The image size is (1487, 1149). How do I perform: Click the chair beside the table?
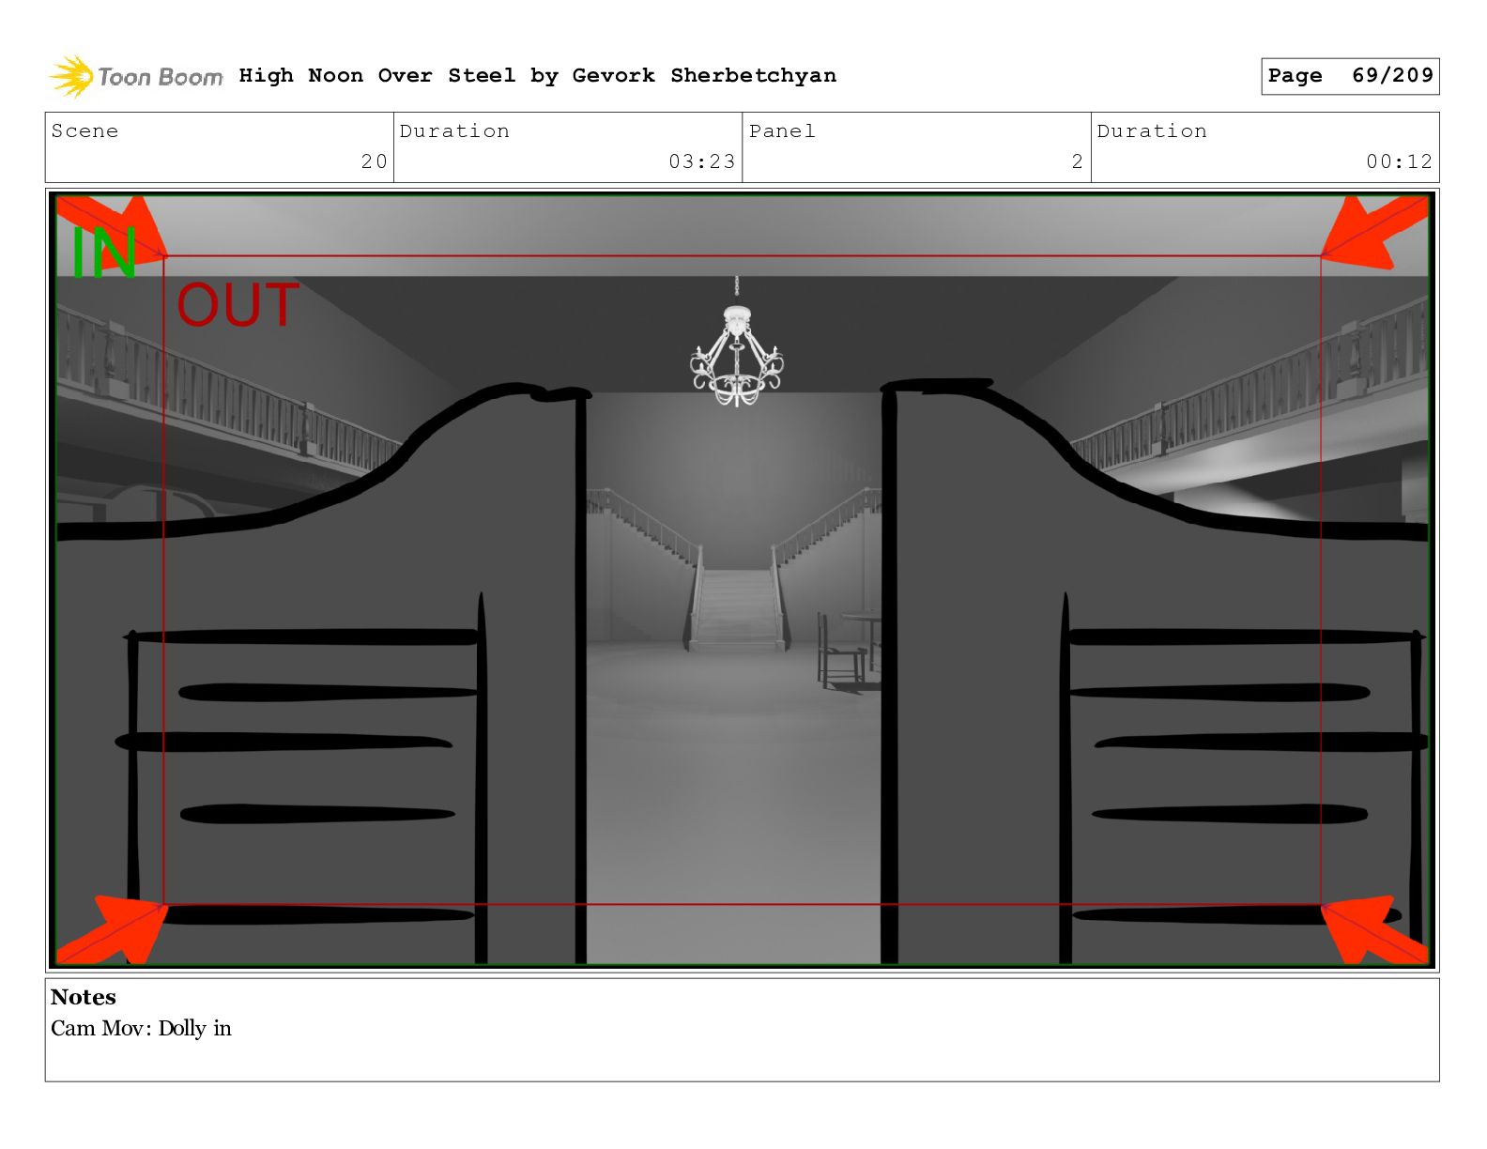coord(839,650)
